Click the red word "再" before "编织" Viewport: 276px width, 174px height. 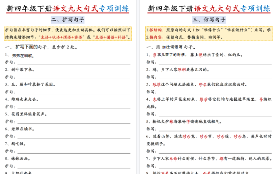[x=261, y=100]
